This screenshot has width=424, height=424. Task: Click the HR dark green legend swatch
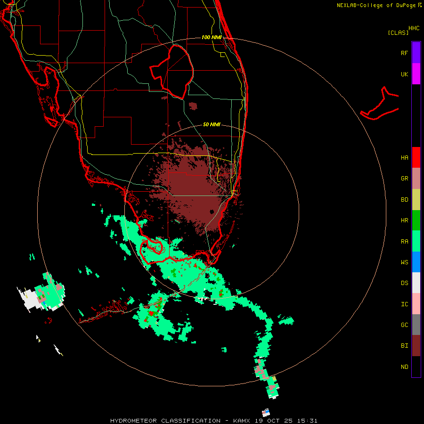[x=416, y=220]
